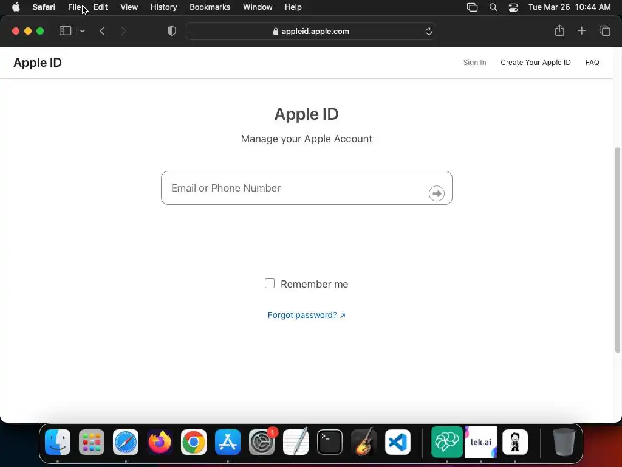The image size is (622, 467).
Task: Go back with the back arrow
Action: pyautogui.click(x=102, y=31)
